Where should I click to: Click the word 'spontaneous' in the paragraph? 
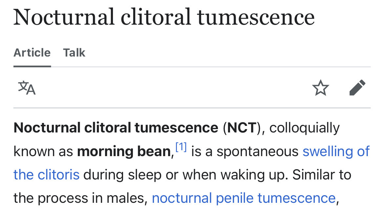point(257,152)
